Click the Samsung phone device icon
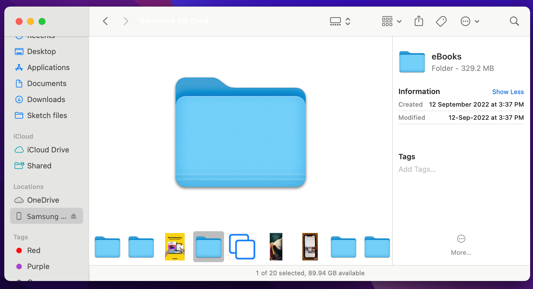This screenshot has width=533, height=289. [19, 216]
